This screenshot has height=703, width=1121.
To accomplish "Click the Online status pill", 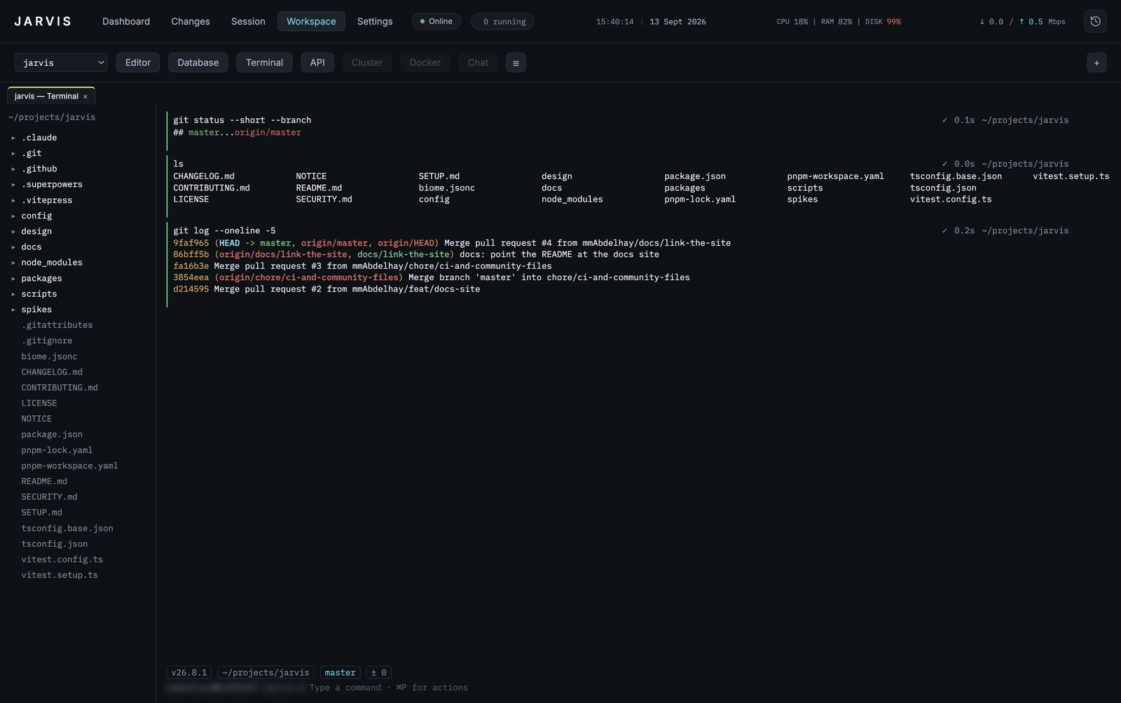I will click(436, 22).
